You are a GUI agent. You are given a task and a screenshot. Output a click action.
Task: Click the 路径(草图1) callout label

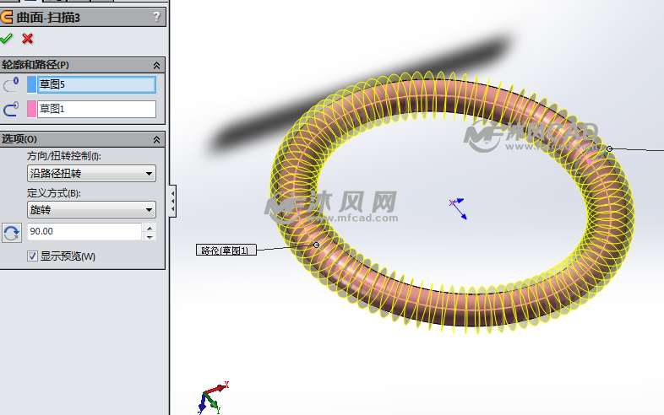pyautogui.click(x=226, y=251)
